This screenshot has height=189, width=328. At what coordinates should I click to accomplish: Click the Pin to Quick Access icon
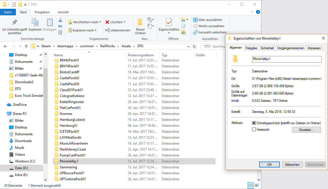[x=14, y=22]
